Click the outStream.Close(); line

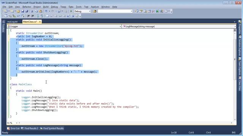coord(35,59)
